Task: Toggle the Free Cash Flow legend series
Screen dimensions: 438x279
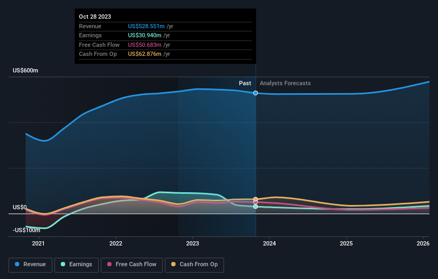Action: coord(132,265)
